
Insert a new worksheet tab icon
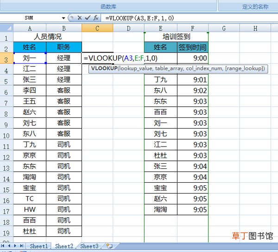(x=109, y=246)
